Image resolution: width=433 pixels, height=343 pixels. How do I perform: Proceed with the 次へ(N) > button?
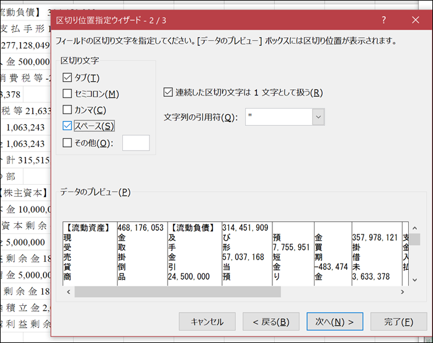(334, 322)
